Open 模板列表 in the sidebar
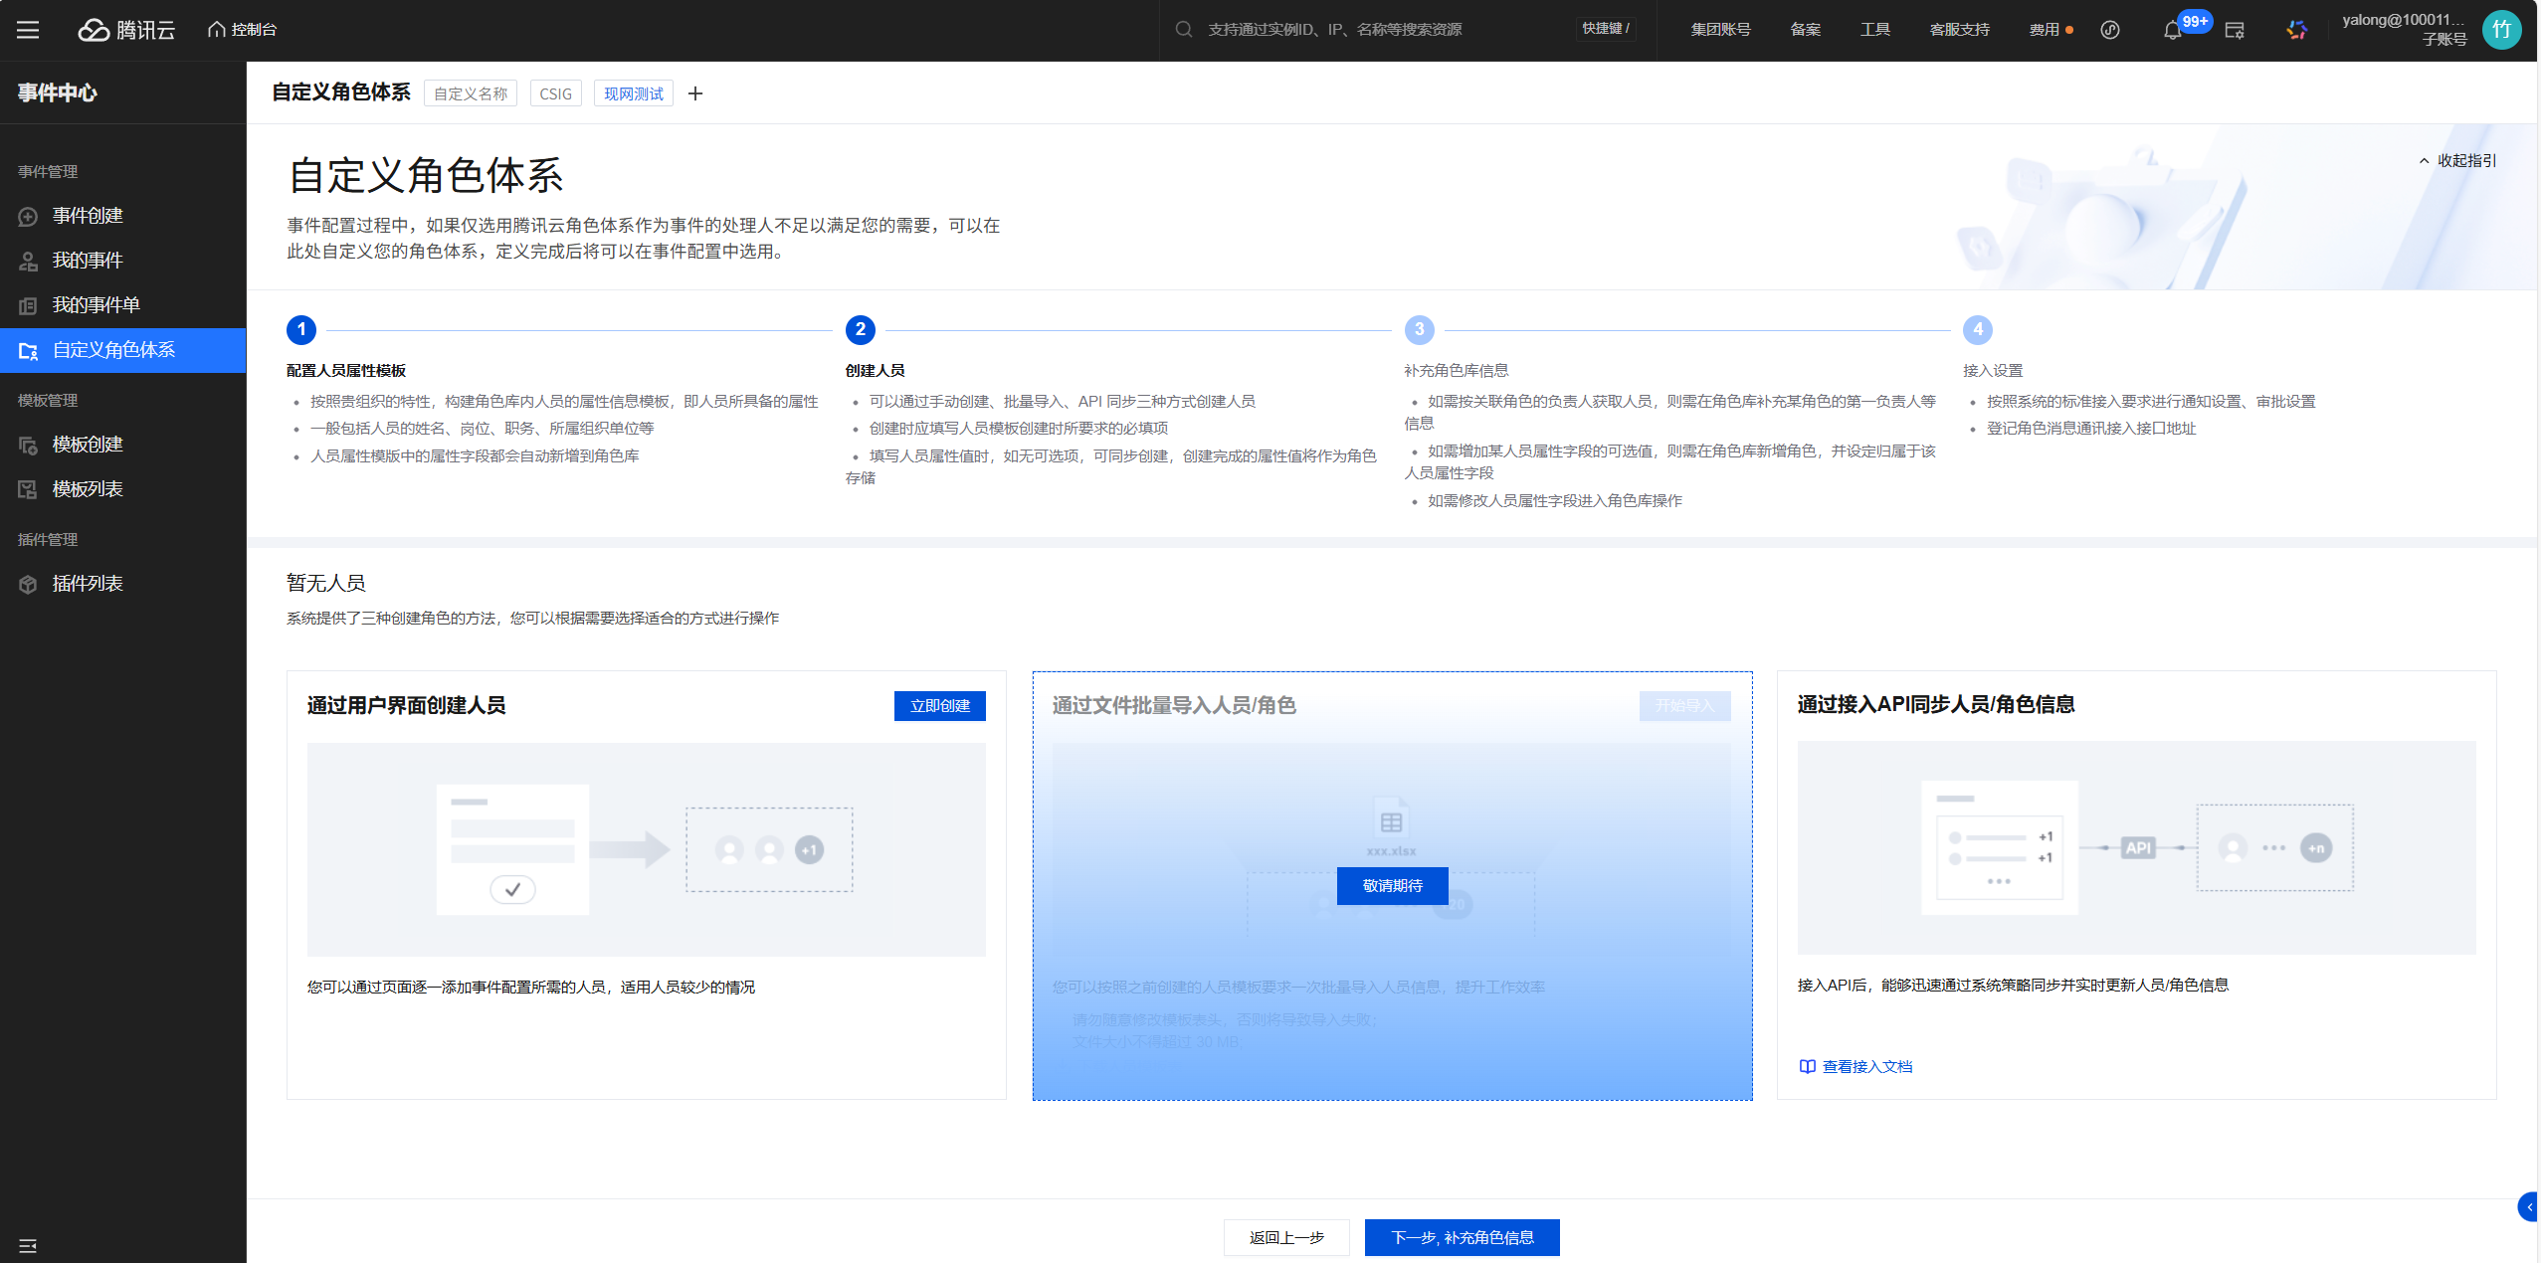This screenshot has width=2541, height=1263. [88, 489]
